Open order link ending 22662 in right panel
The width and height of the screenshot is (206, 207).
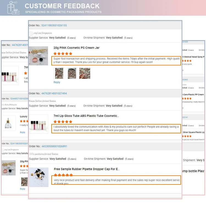coord(185,80)
